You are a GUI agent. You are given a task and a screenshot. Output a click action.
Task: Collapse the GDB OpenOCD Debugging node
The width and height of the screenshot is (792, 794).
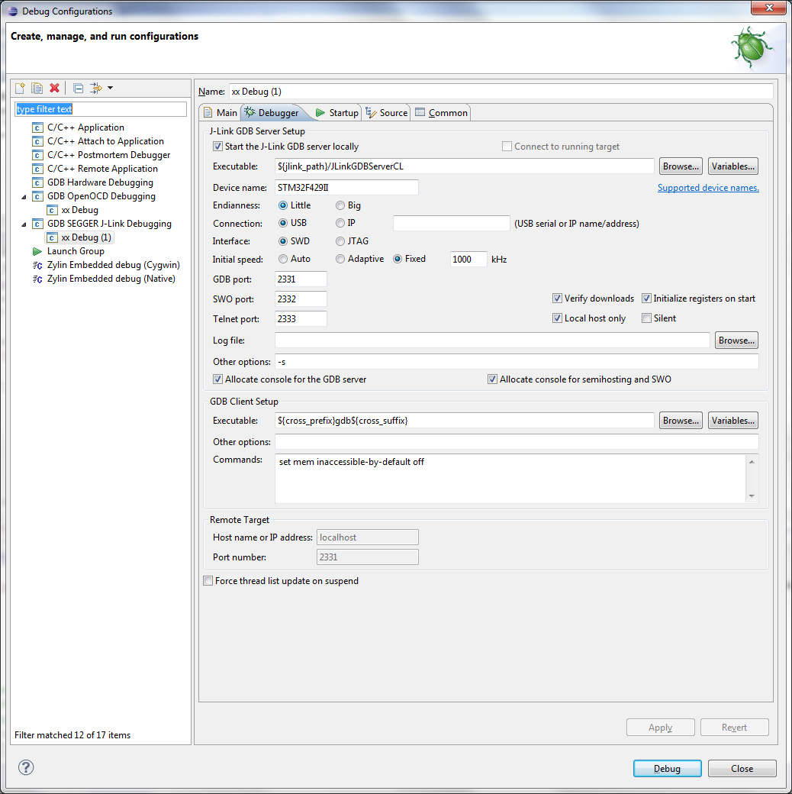point(24,196)
